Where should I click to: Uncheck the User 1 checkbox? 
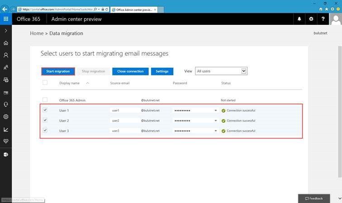45,110
